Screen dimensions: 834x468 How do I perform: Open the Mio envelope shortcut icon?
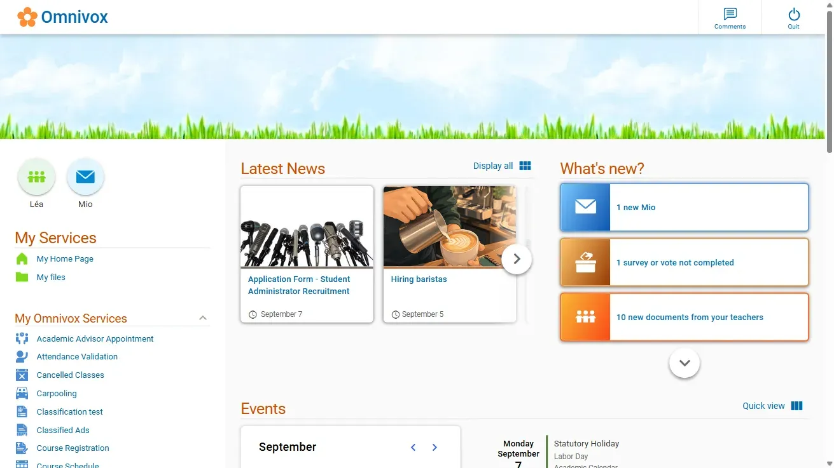[85, 177]
